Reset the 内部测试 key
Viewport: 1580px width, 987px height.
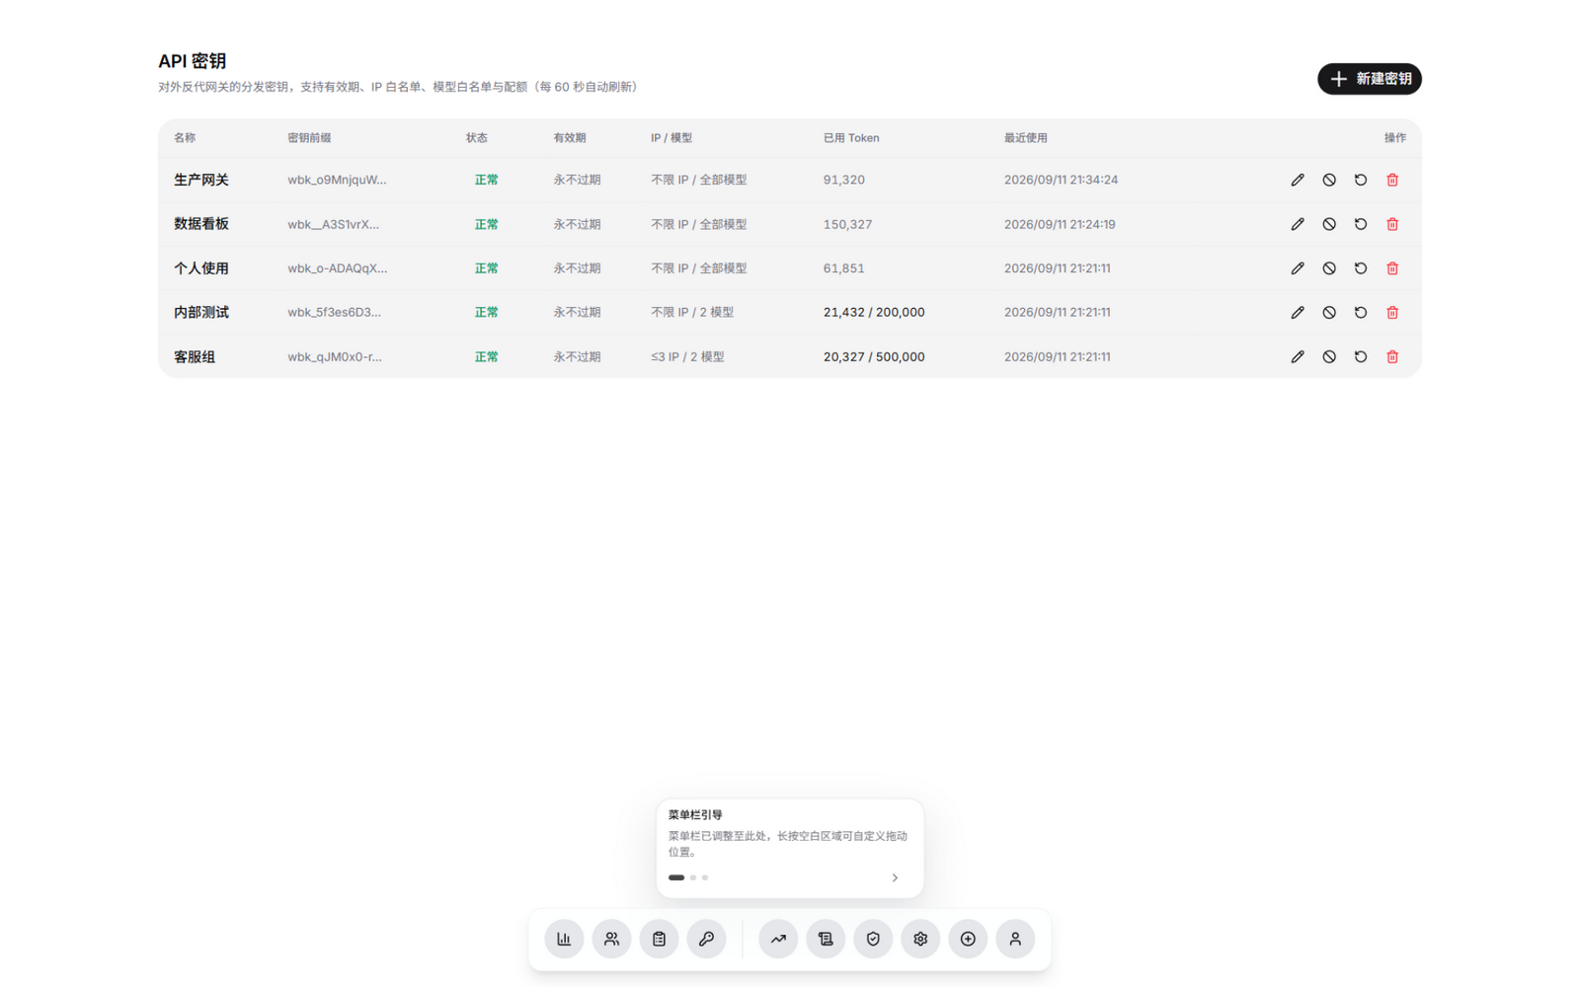tap(1361, 313)
